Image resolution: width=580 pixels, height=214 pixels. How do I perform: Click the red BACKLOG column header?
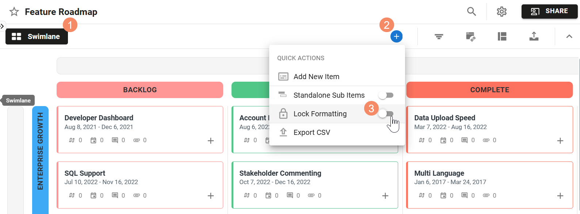click(x=140, y=90)
